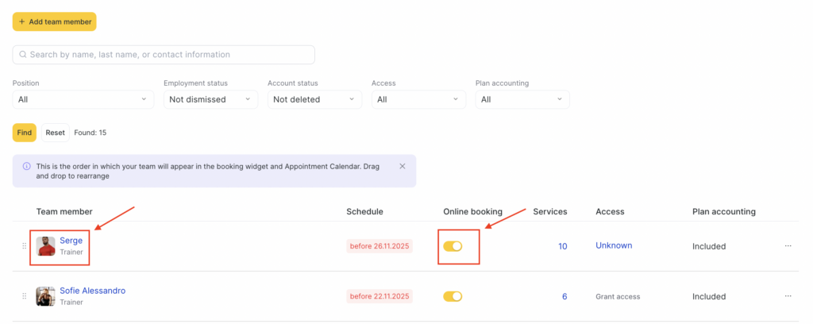The width and height of the screenshot is (813, 324).
Task: Click the yellow Find button
Action: click(x=25, y=133)
